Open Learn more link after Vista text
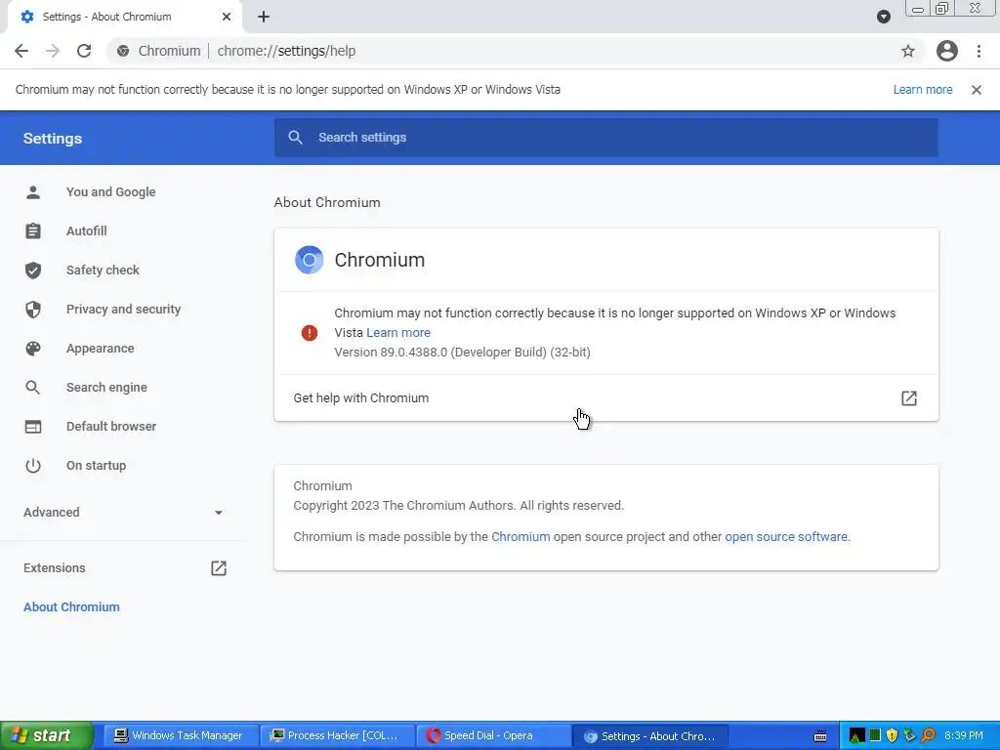The image size is (1000, 750). (398, 332)
